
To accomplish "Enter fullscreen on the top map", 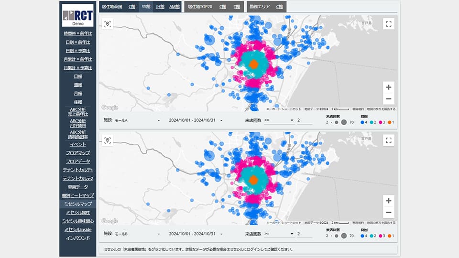I will click(389, 24).
